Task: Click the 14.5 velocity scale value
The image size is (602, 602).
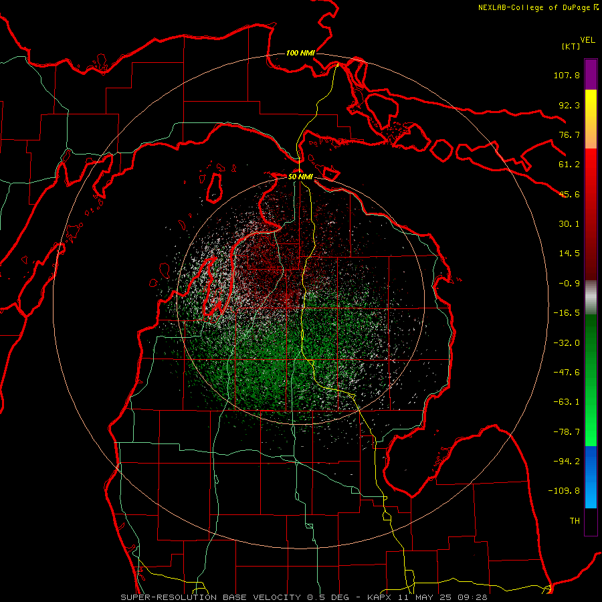Action: pos(569,254)
